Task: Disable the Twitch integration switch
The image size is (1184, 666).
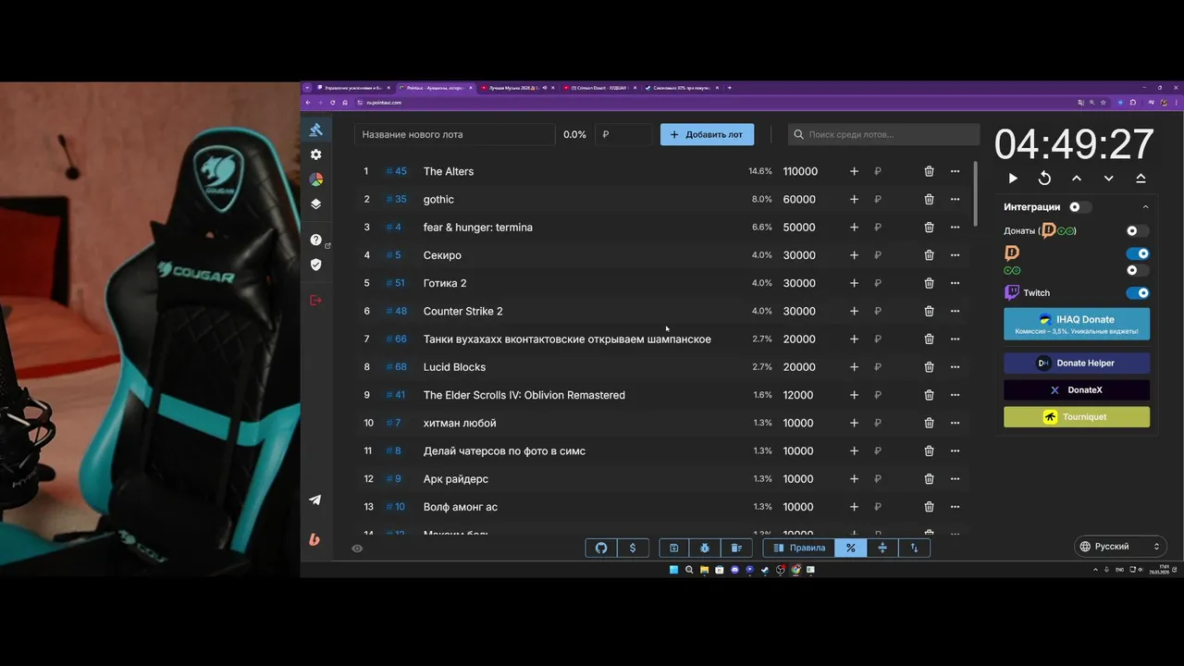Action: tap(1138, 293)
